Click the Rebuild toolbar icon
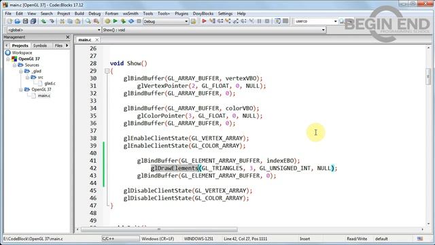The width and height of the screenshot is (435, 245). tap(131, 21)
